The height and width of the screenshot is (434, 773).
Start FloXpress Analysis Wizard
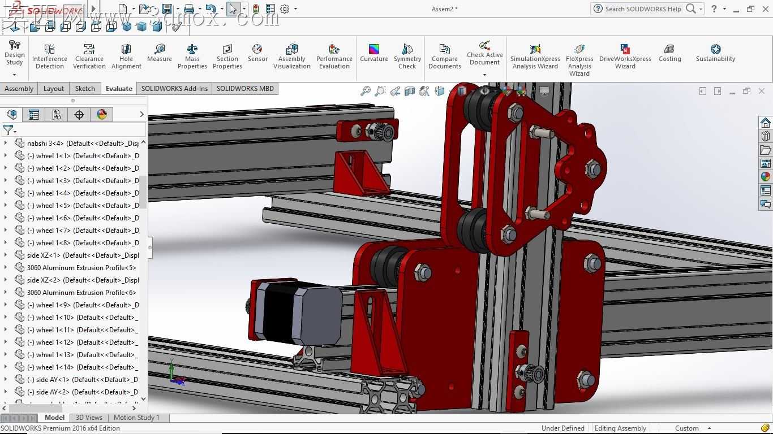(x=579, y=60)
